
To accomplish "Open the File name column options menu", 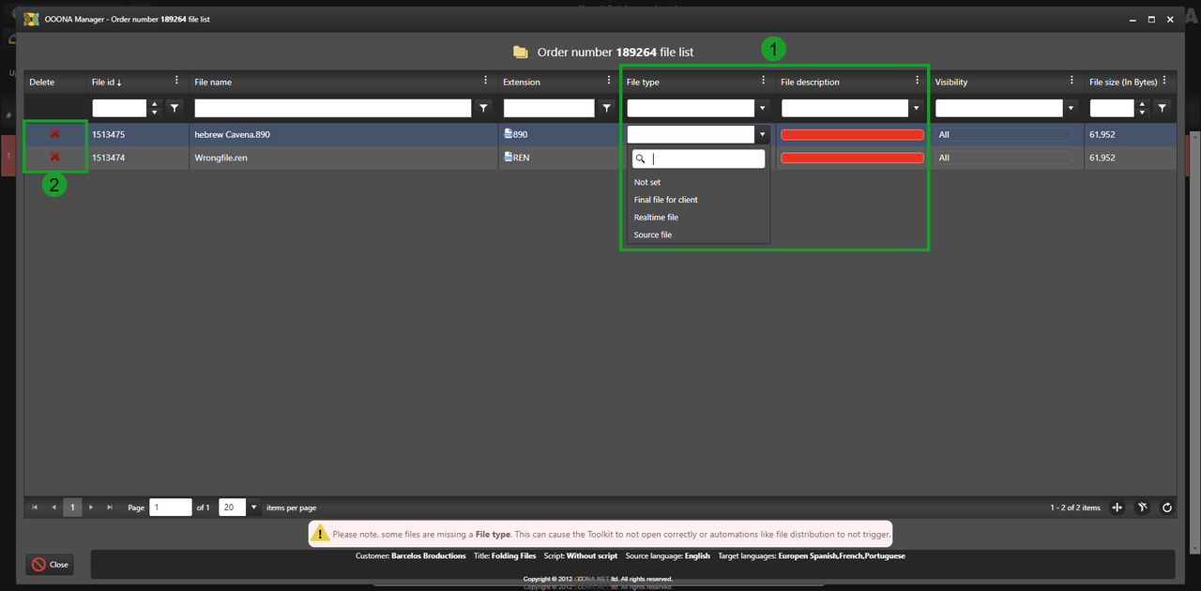I will 485,81.
